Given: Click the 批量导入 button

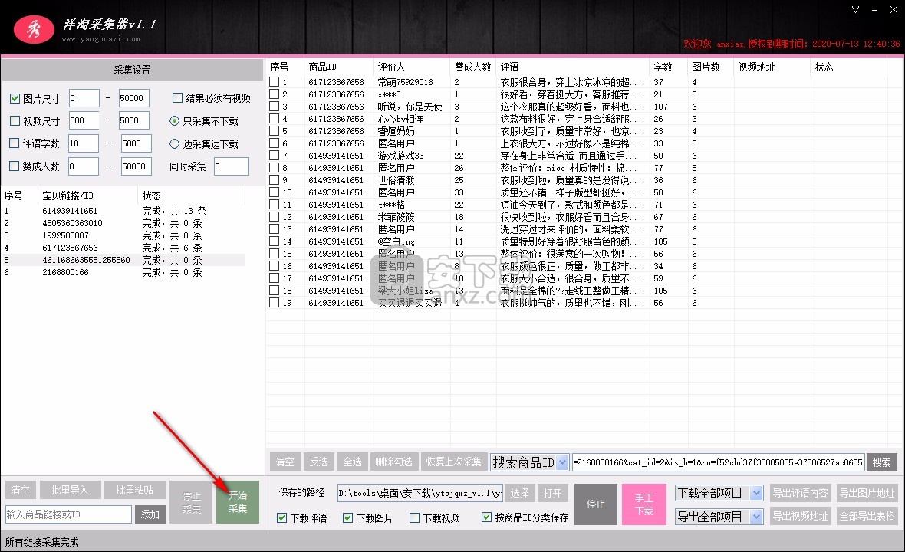Looking at the screenshot, I should [x=71, y=490].
